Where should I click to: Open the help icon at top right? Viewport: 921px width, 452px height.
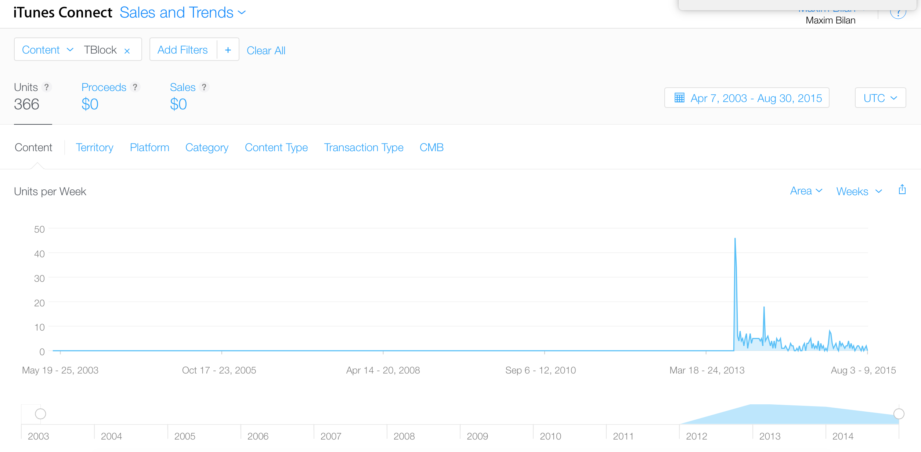click(898, 13)
